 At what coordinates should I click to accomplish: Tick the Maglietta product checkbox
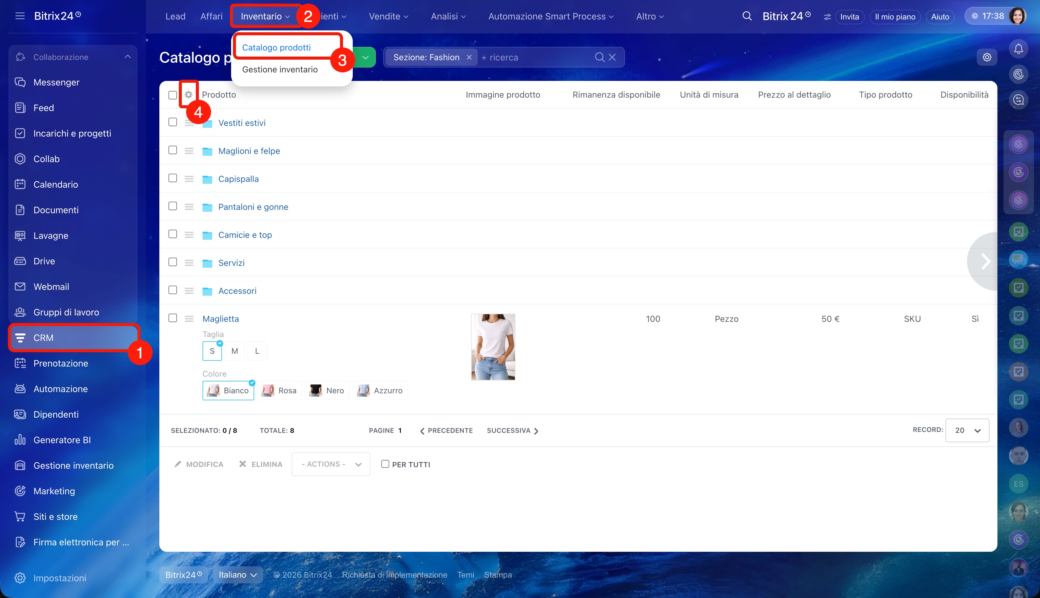(x=173, y=318)
